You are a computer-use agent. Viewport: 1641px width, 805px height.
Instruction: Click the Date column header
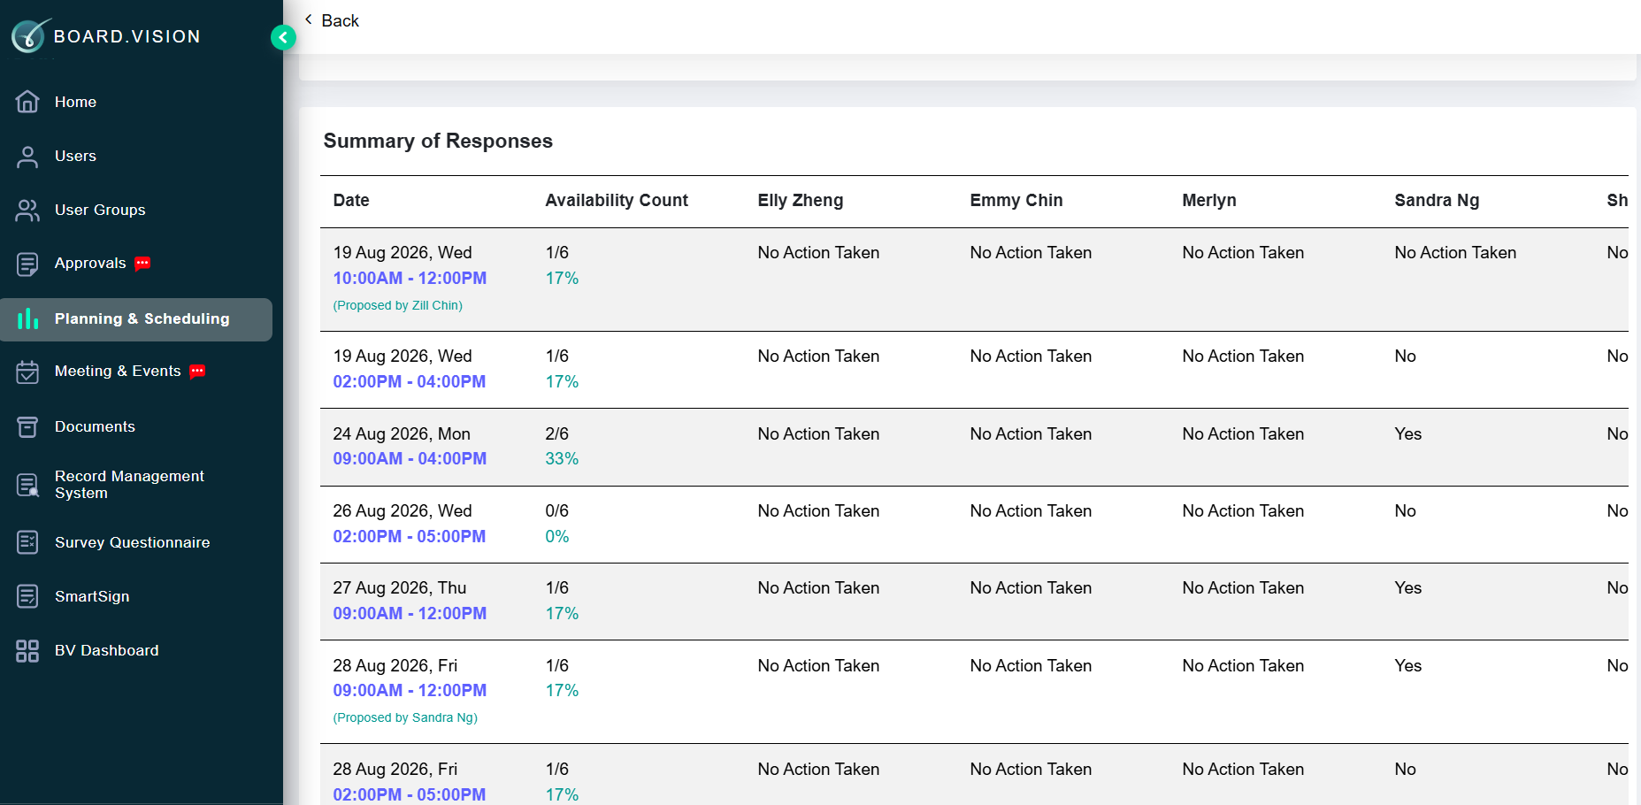pyautogui.click(x=351, y=201)
